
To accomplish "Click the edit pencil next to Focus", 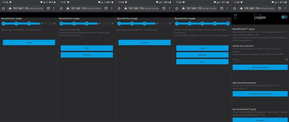I will click(x=286, y=59).
